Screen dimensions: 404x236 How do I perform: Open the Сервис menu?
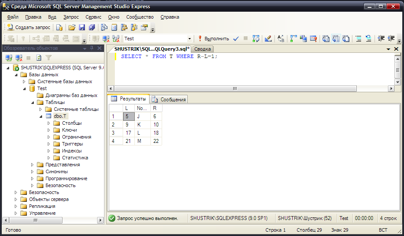click(93, 17)
